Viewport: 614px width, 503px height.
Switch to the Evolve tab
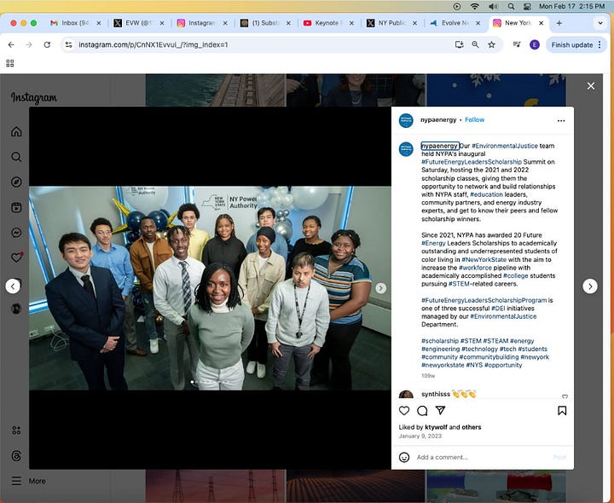(x=455, y=23)
